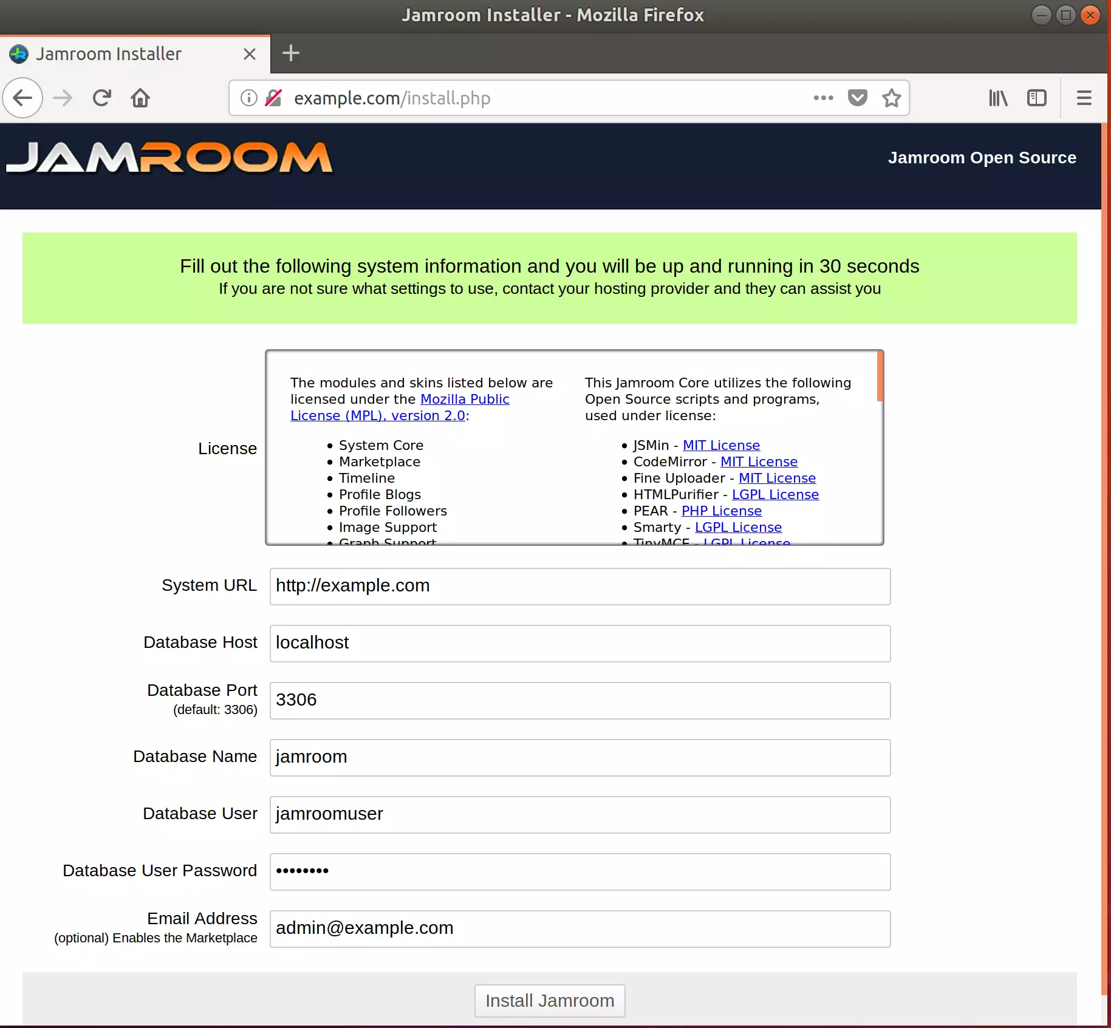Click 'Marketplace' in module list
The height and width of the screenshot is (1028, 1111).
[x=380, y=461]
